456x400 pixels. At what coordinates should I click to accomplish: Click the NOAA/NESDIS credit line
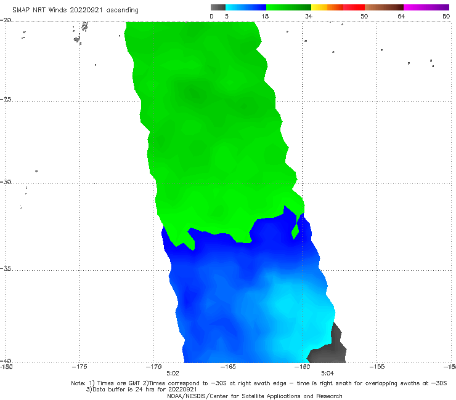[254, 396]
